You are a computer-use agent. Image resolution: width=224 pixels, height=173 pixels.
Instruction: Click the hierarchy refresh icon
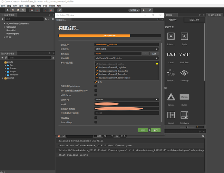[x=53, y=19]
